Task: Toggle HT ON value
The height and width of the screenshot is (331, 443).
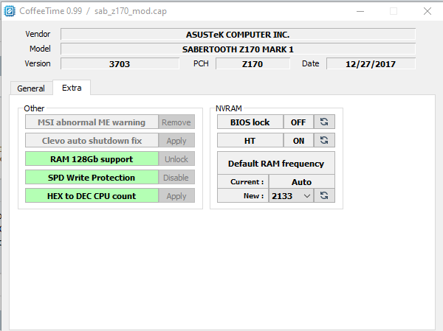Action: click(x=298, y=140)
